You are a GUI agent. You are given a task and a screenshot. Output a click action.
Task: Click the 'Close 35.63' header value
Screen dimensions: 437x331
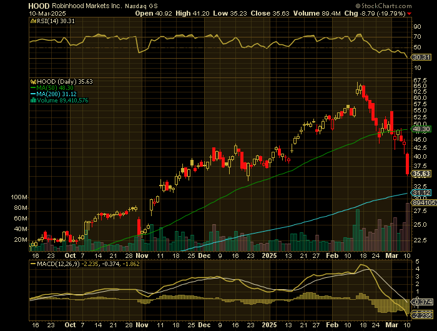[x=270, y=13]
